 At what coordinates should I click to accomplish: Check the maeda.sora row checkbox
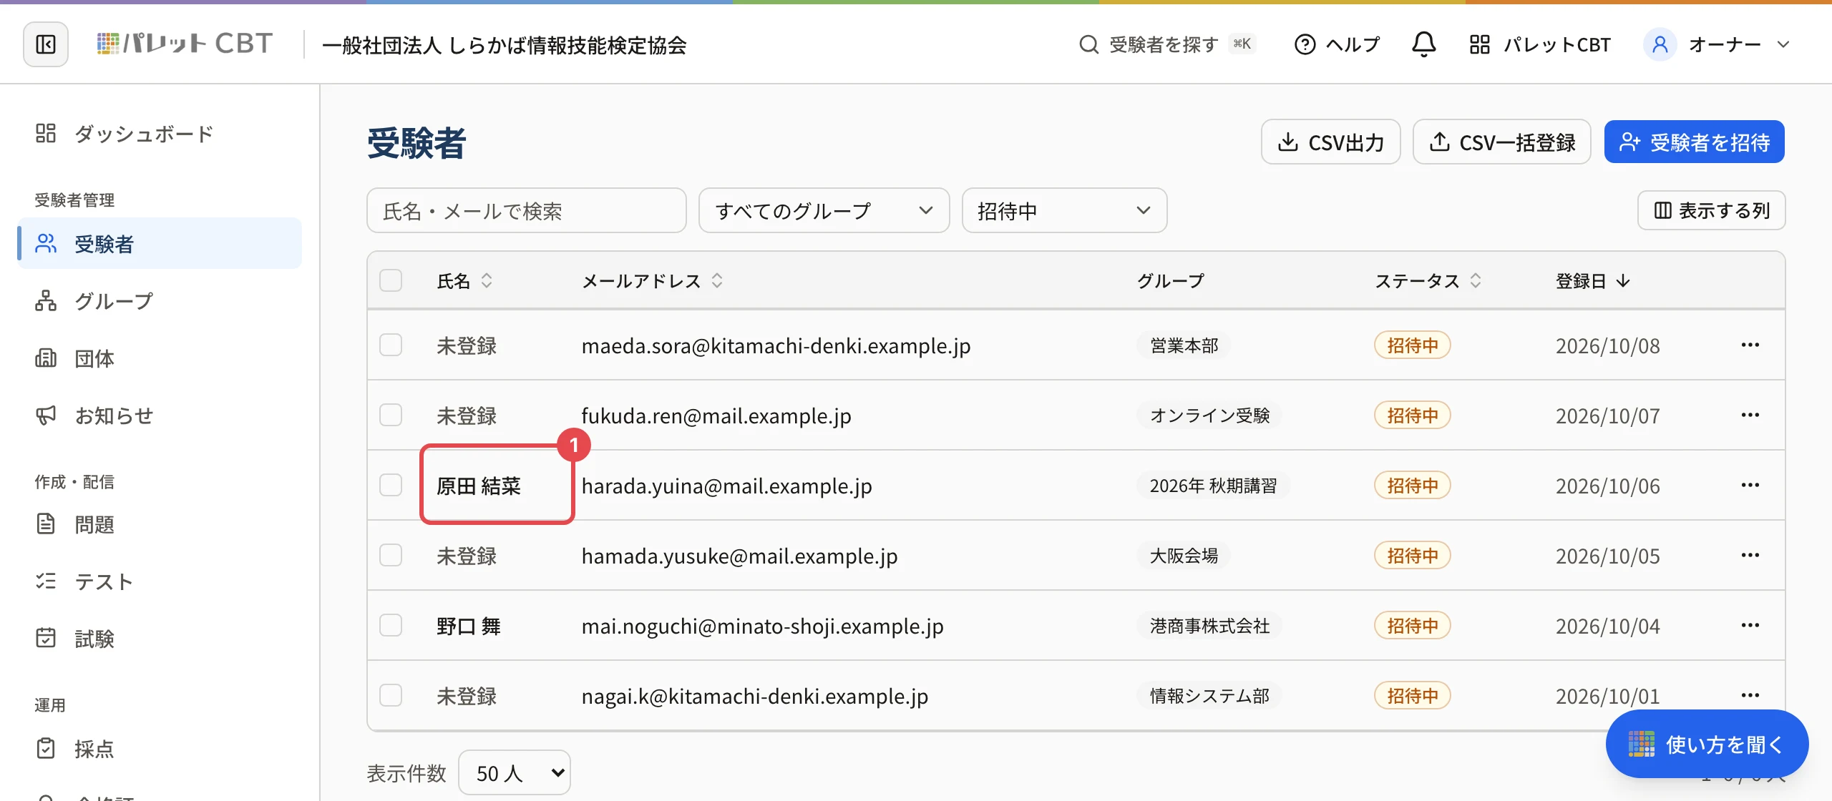[x=391, y=345]
